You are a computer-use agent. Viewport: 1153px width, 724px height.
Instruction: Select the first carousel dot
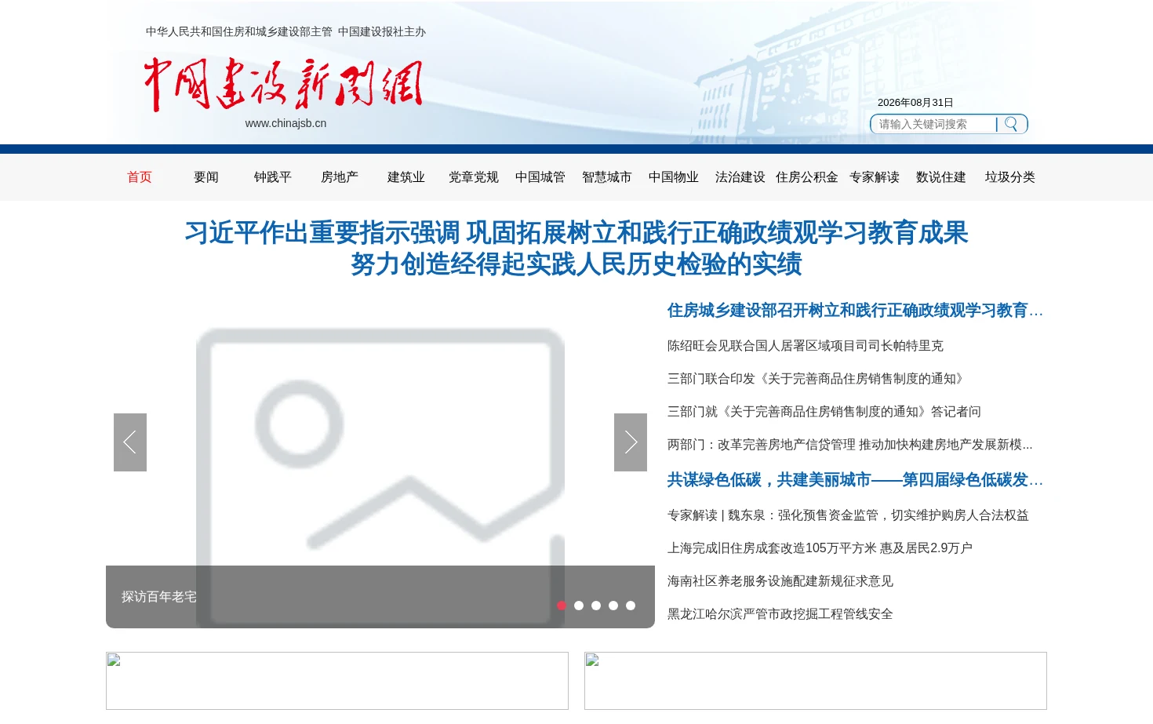click(x=562, y=606)
